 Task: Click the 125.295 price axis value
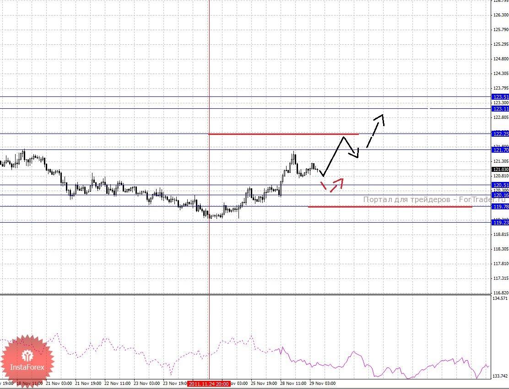click(x=501, y=44)
